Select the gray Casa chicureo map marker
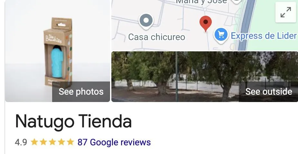 [146, 21]
